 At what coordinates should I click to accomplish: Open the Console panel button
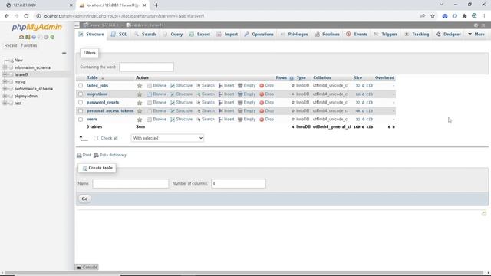point(87,267)
